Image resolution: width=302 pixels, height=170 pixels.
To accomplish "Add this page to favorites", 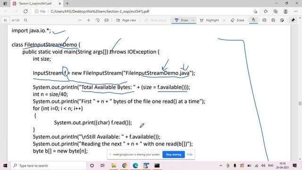I will tap(255, 11).
